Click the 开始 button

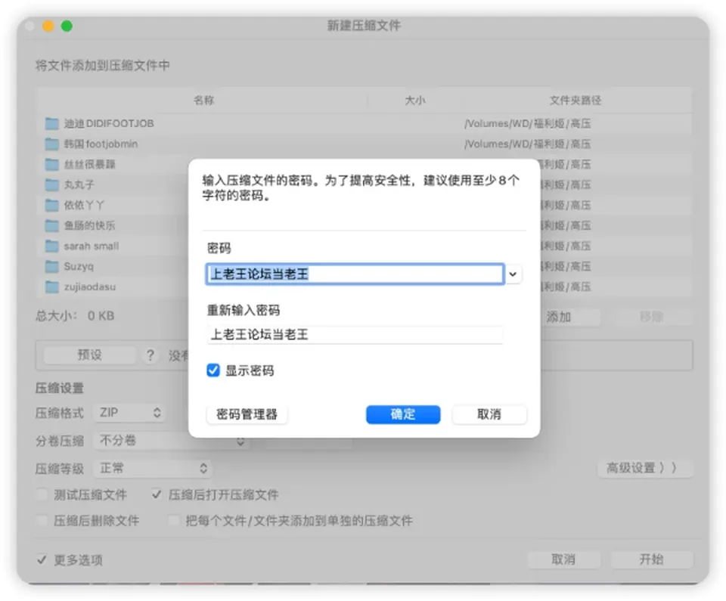[651, 559]
